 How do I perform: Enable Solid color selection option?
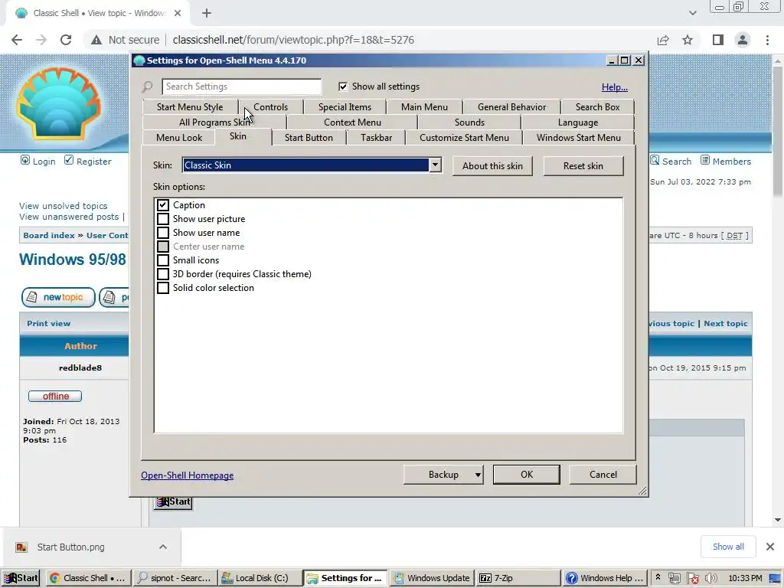tap(163, 288)
